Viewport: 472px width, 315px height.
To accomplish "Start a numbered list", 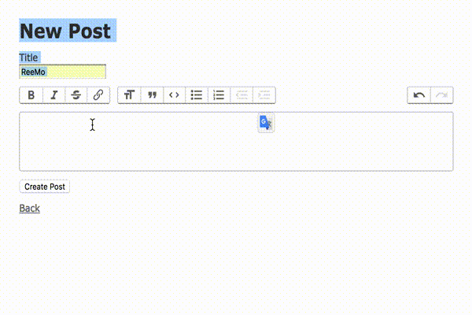I will (x=219, y=95).
